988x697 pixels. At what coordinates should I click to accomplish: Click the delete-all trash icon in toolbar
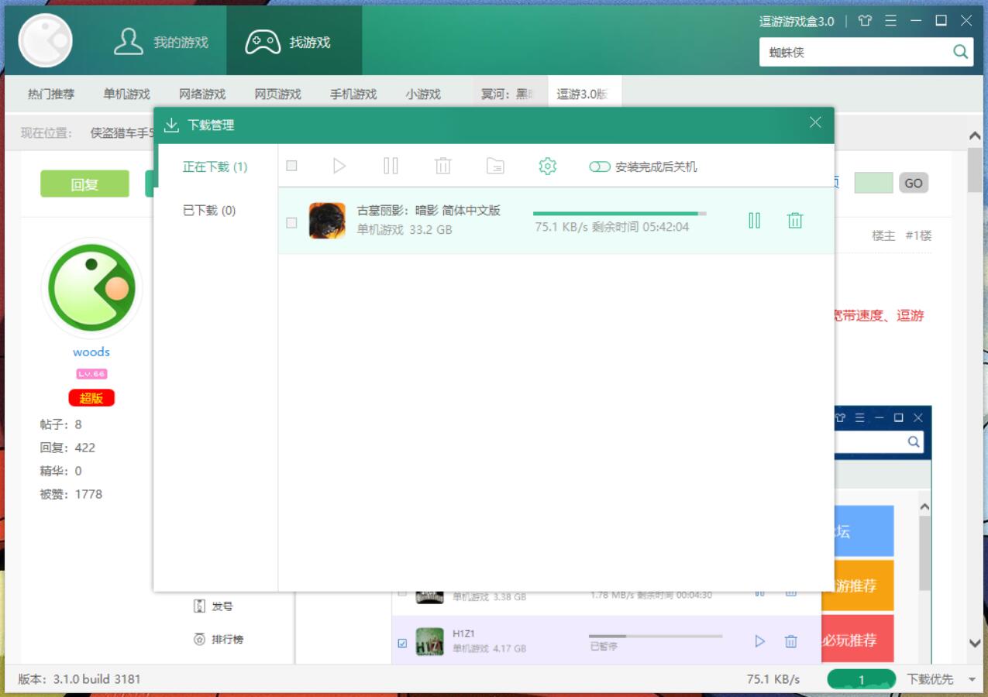pos(443,166)
